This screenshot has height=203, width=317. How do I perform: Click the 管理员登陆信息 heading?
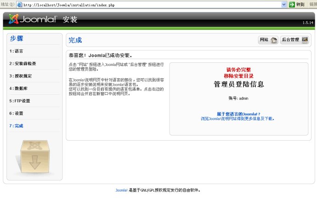coord(239,84)
